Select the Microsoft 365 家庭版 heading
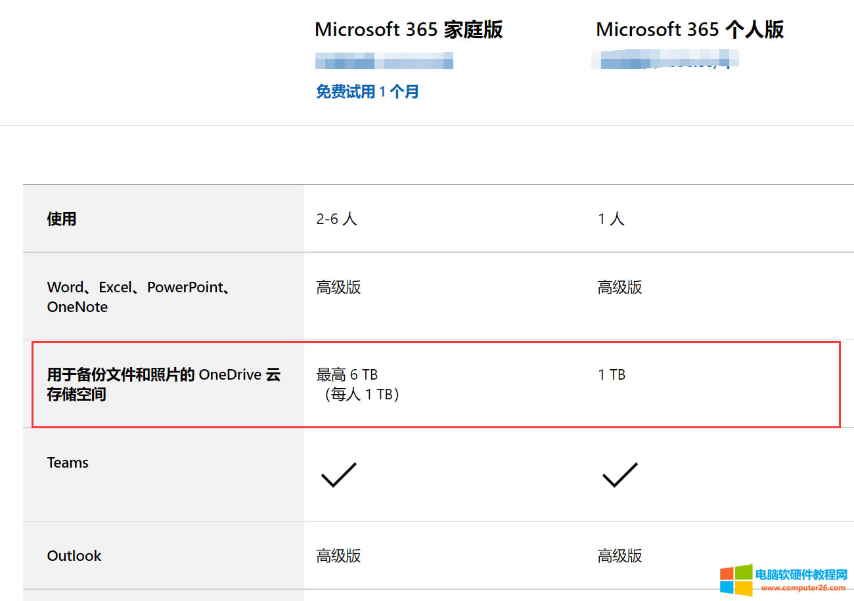The width and height of the screenshot is (854, 601). click(409, 30)
